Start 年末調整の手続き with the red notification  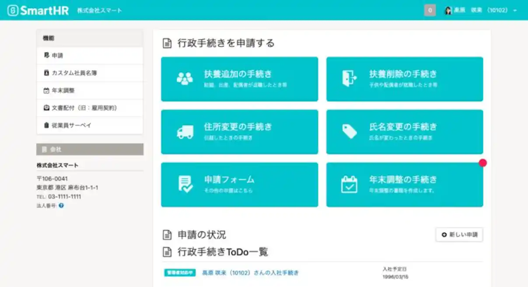[x=404, y=184]
